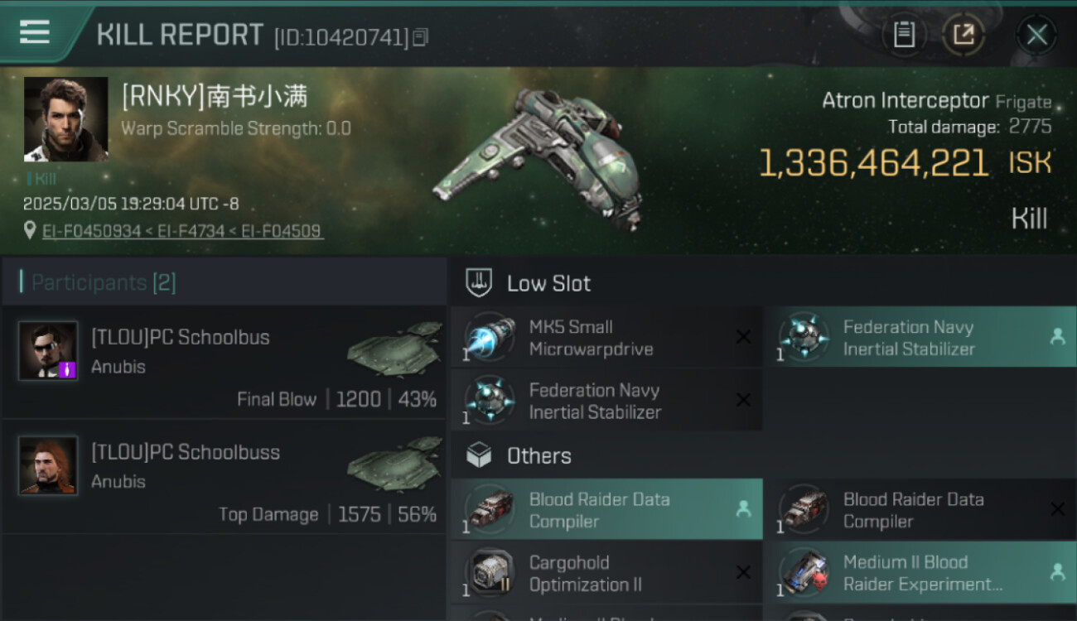
Task: Open the hamburger menu icon
Action: tap(34, 32)
